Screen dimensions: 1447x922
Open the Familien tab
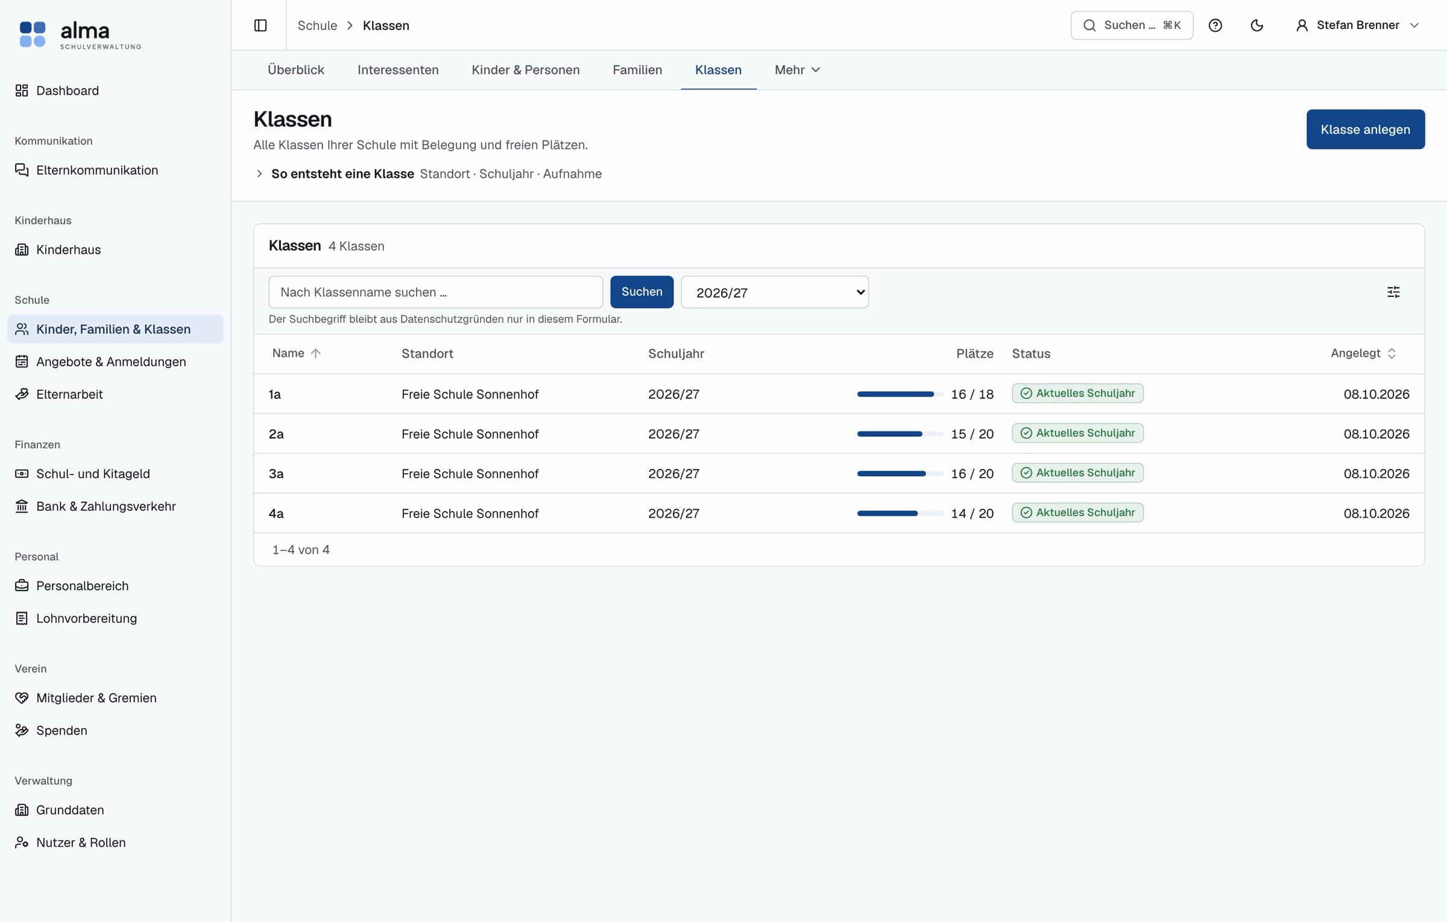tap(637, 70)
